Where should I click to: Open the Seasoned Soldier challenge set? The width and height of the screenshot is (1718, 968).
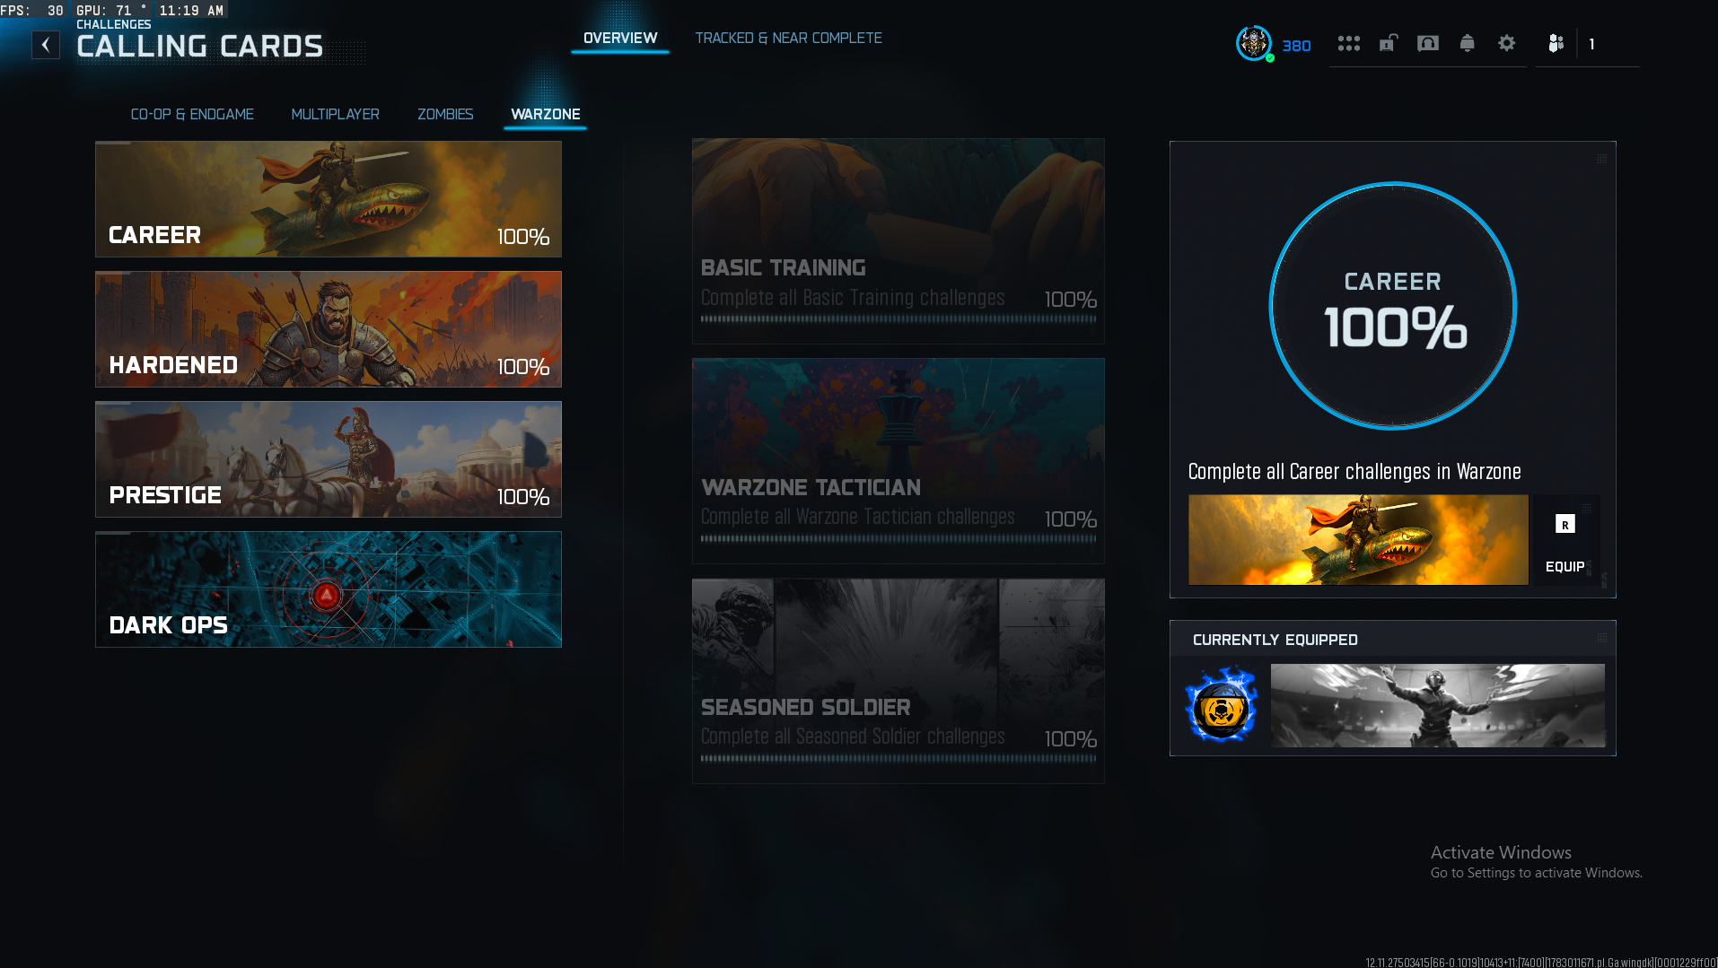[x=898, y=681]
